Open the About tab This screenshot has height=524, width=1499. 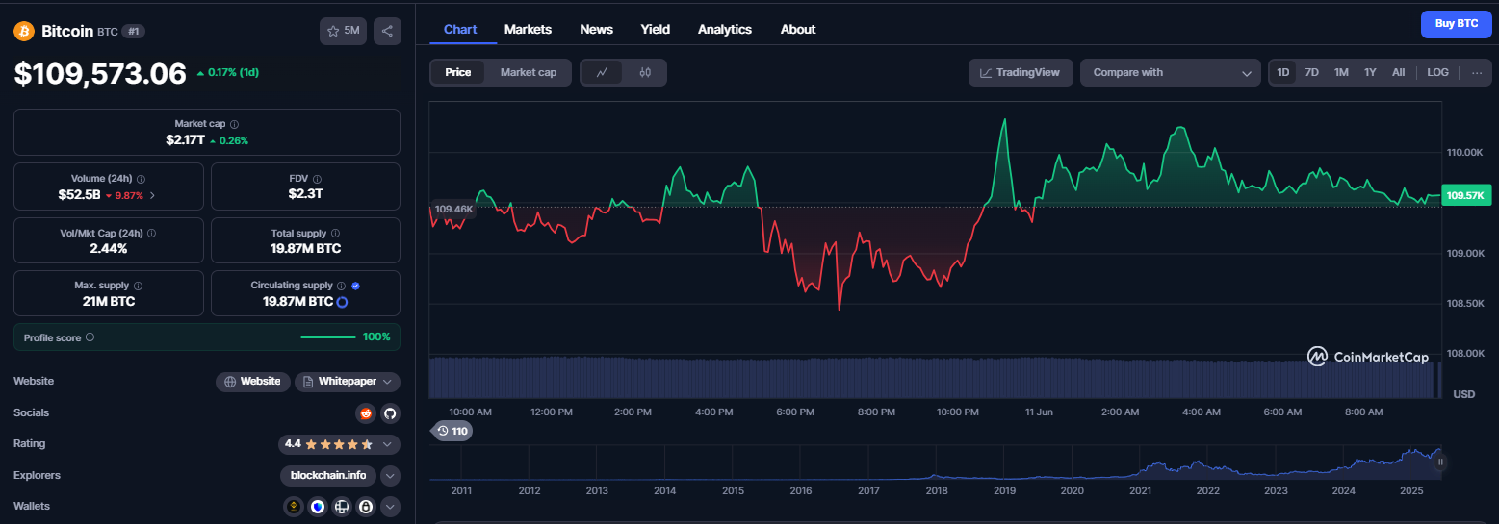pos(798,29)
